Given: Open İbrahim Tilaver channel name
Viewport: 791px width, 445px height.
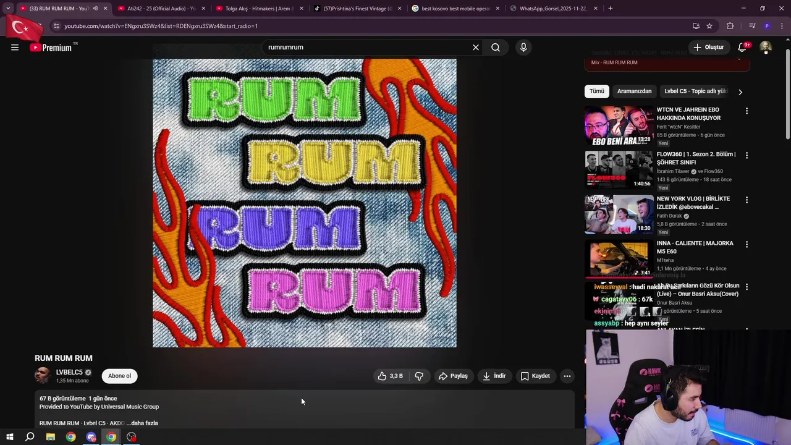Looking at the screenshot, I should (673, 172).
